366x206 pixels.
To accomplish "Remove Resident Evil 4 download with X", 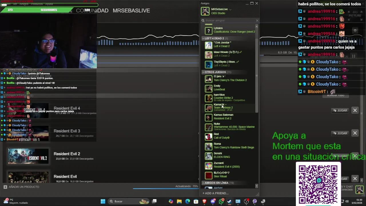I will pyautogui.click(x=355, y=110).
